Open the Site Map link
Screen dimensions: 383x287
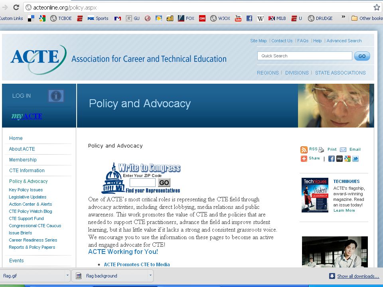coord(259,41)
